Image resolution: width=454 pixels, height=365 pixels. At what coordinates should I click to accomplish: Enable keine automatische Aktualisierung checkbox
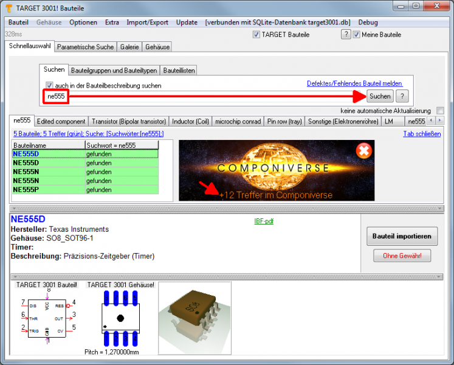point(440,111)
